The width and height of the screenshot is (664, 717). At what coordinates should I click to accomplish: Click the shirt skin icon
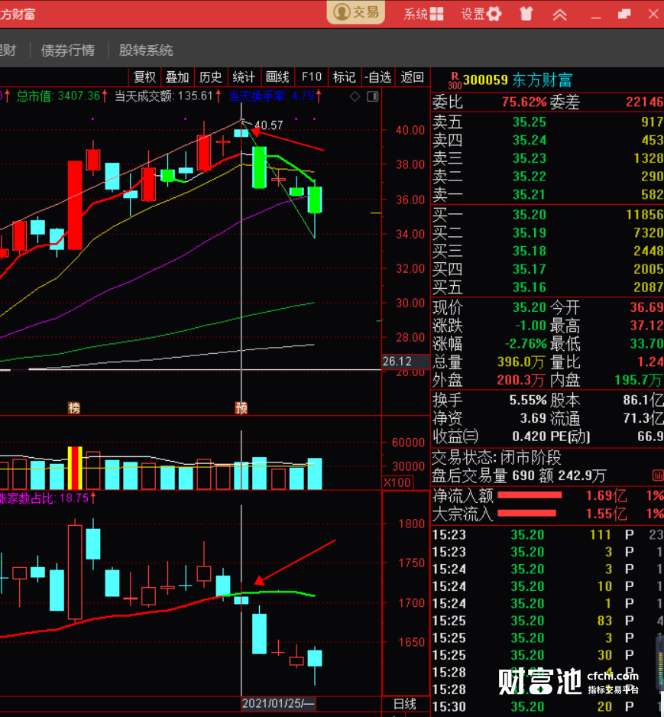point(526,14)
